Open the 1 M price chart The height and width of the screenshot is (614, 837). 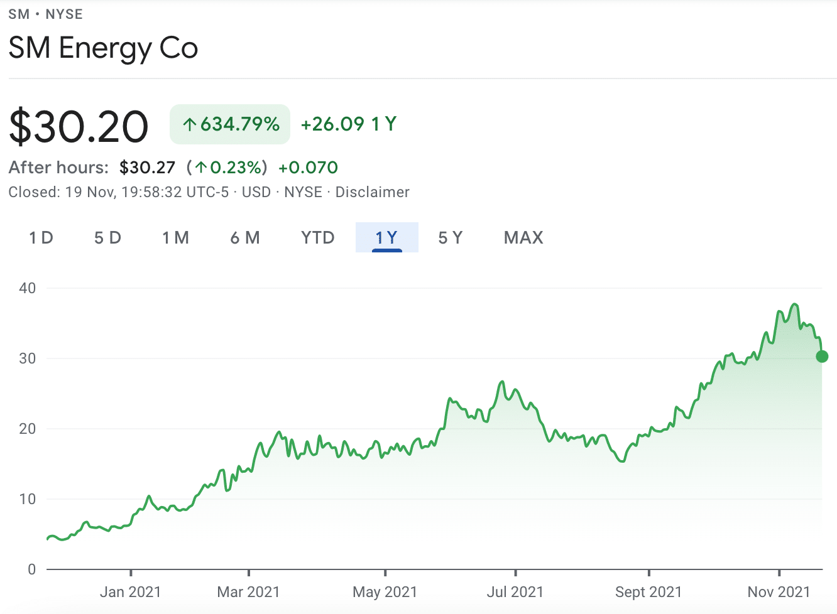(176, 237)
